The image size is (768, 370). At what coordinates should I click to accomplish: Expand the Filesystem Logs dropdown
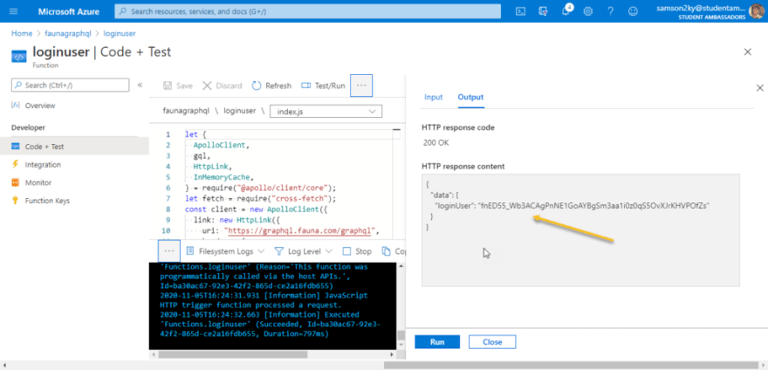pyautogui.click(x=225, y=251)
